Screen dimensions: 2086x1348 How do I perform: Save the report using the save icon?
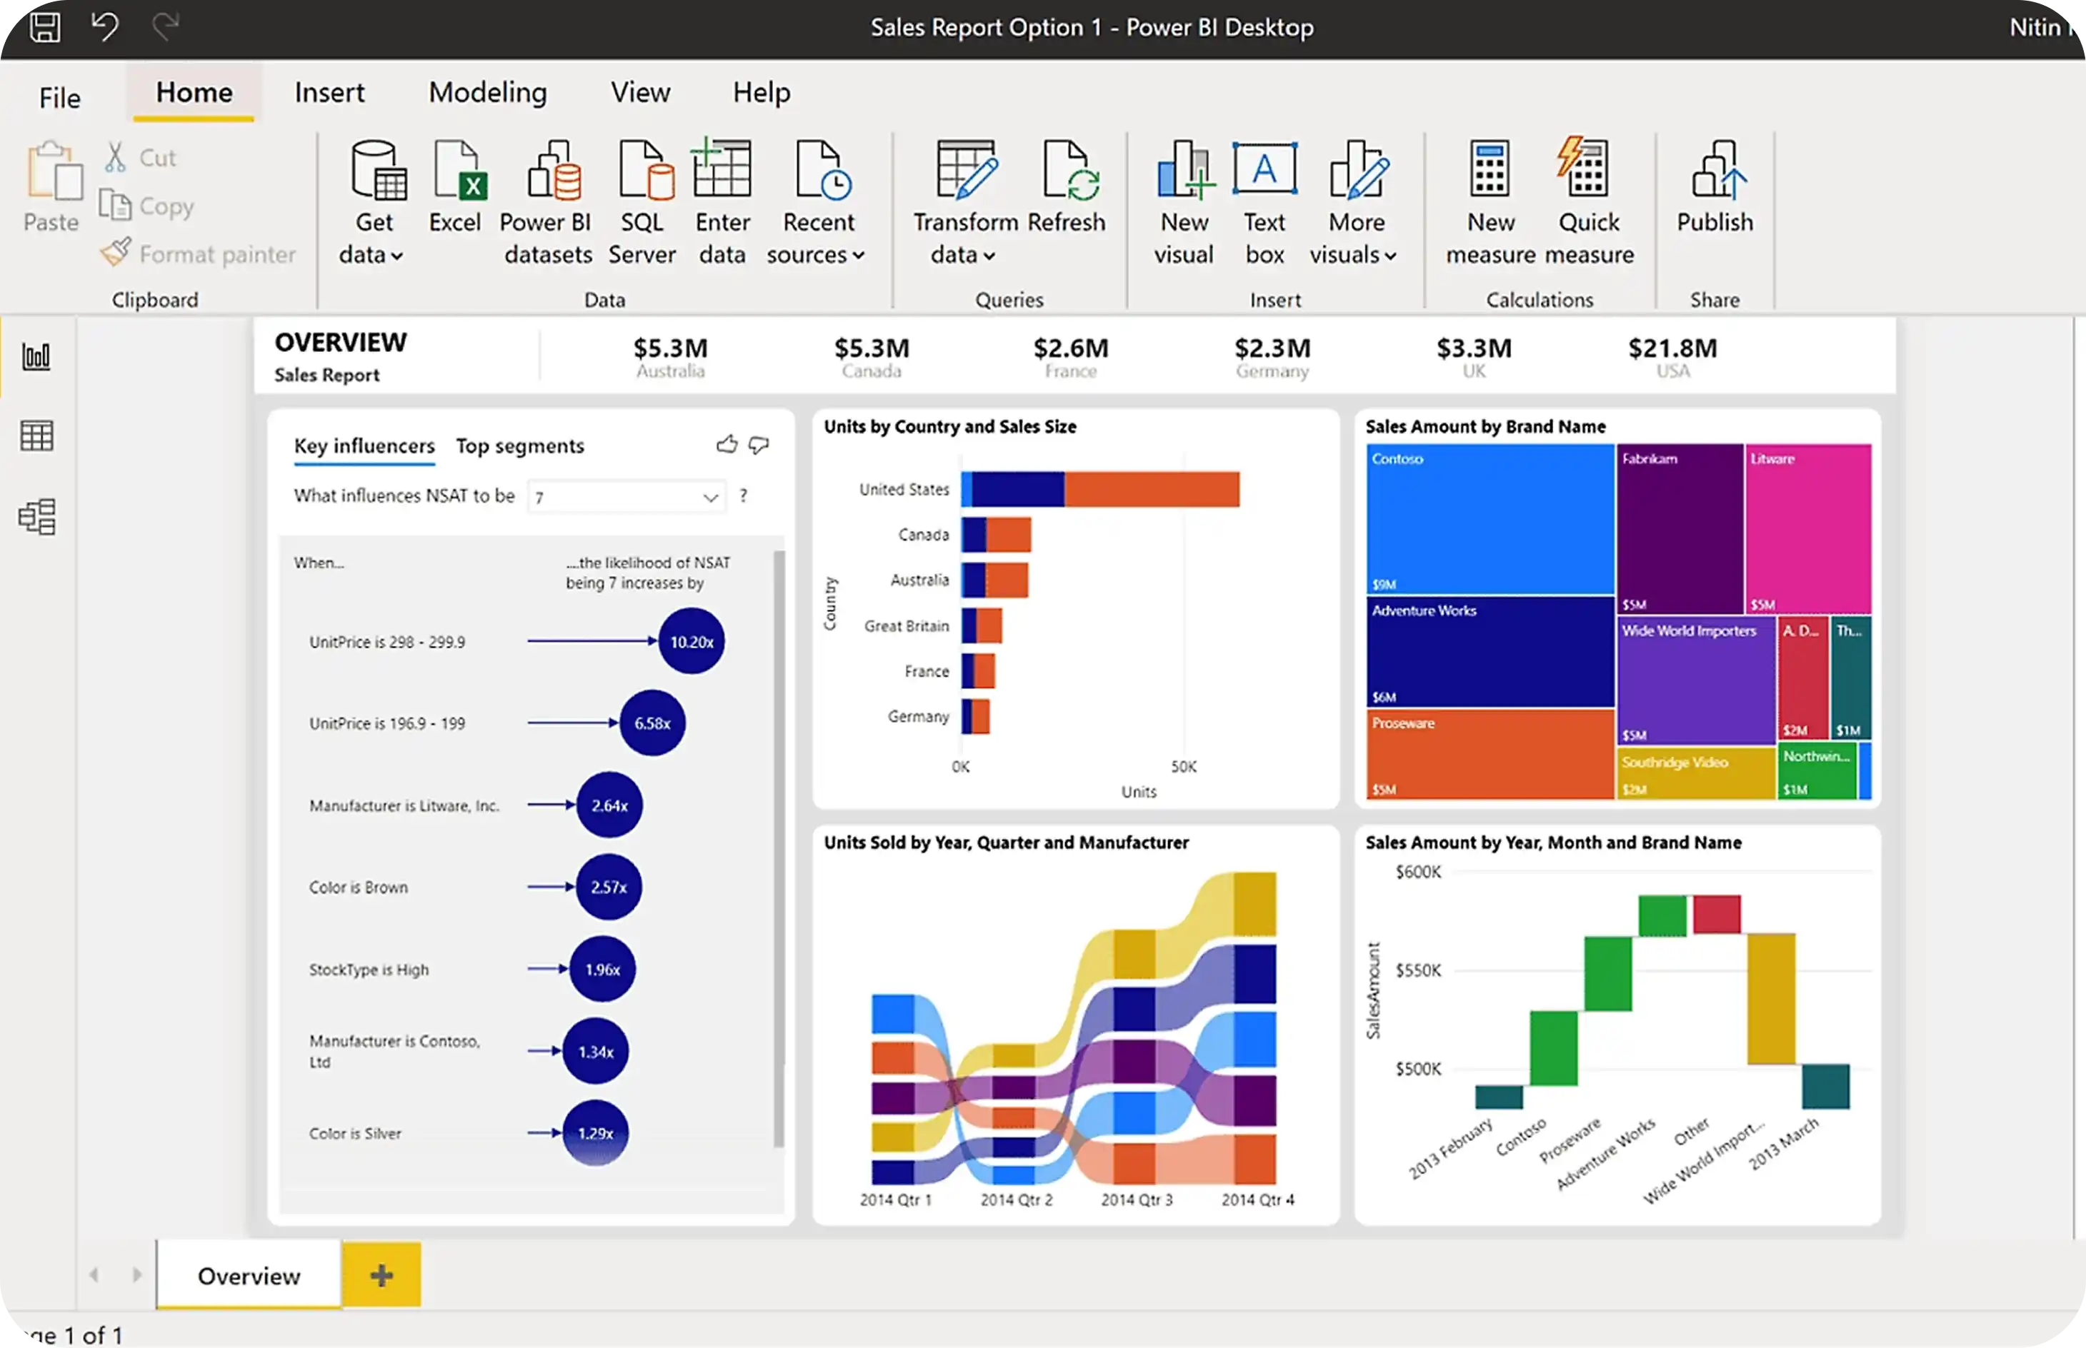45,27
